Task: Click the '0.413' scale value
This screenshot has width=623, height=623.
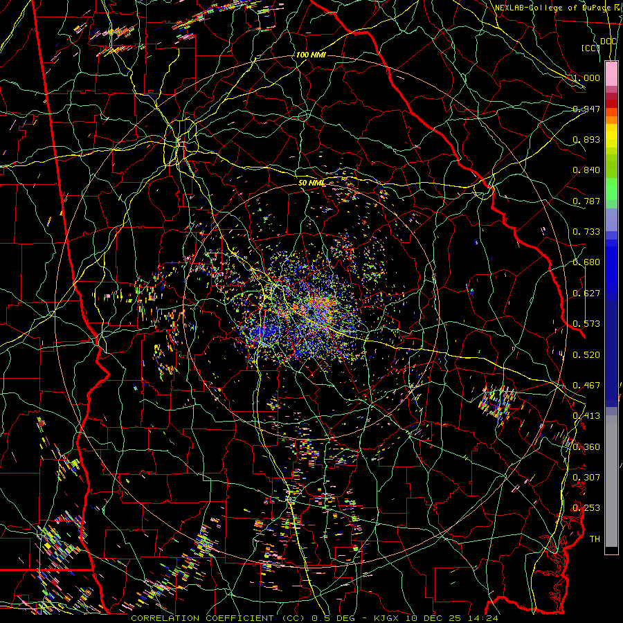Action: [586, 416]
